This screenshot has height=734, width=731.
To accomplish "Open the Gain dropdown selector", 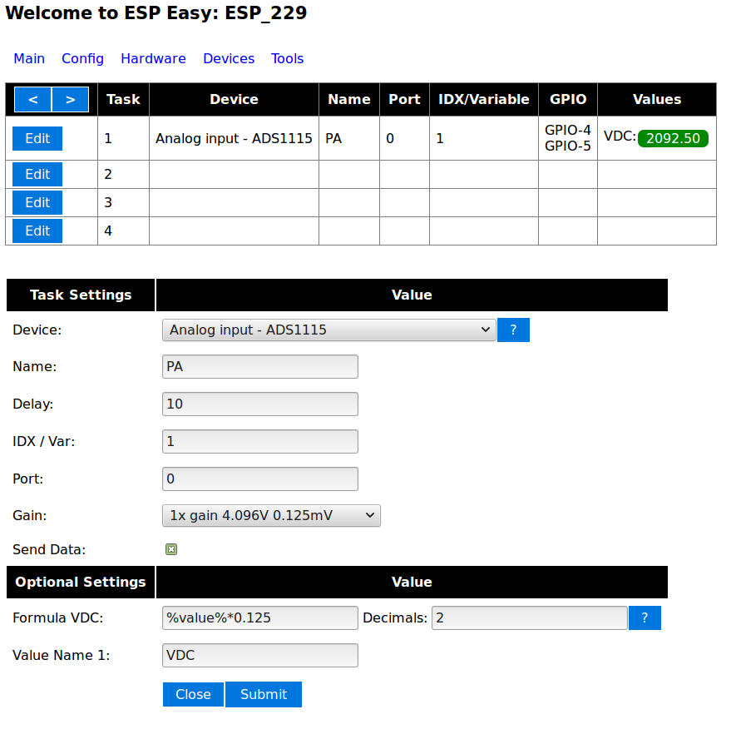I will [x=271, y=516].
